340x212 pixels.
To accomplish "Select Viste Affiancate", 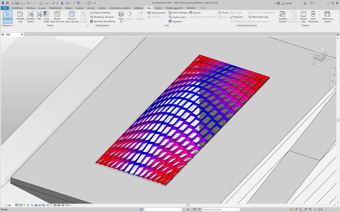I will [x=313, y=17].
